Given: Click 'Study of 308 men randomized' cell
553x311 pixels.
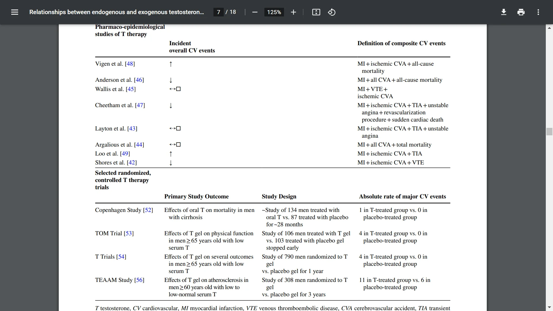Looking at the screenshot, I should [x=305, y=287].
